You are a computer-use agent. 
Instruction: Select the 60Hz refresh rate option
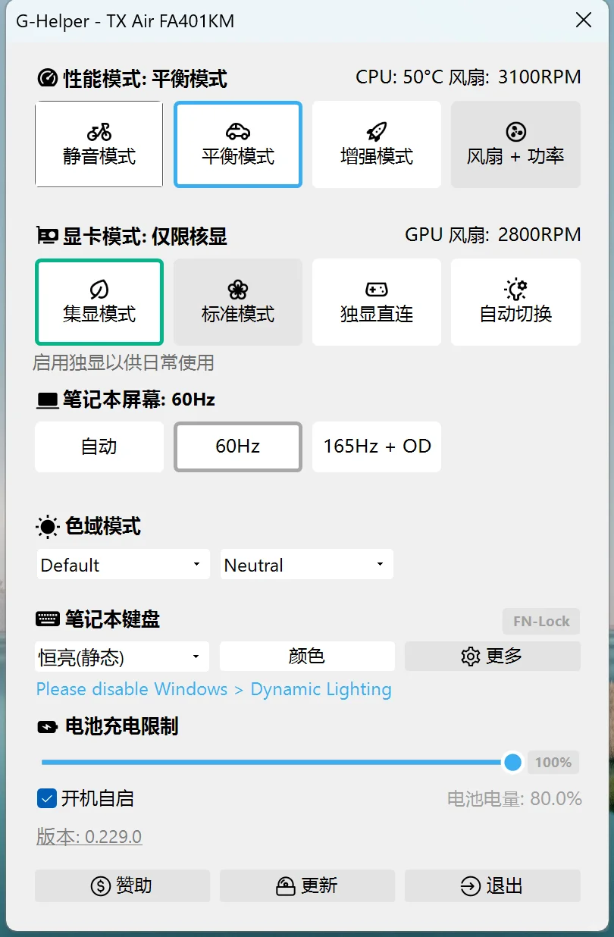coord(237,447)
